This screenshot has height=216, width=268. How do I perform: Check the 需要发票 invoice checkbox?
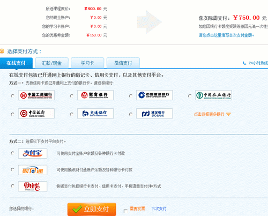[x=125, y=211]
